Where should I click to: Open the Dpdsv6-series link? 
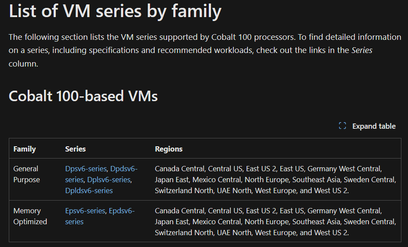(x=101, y=174)
